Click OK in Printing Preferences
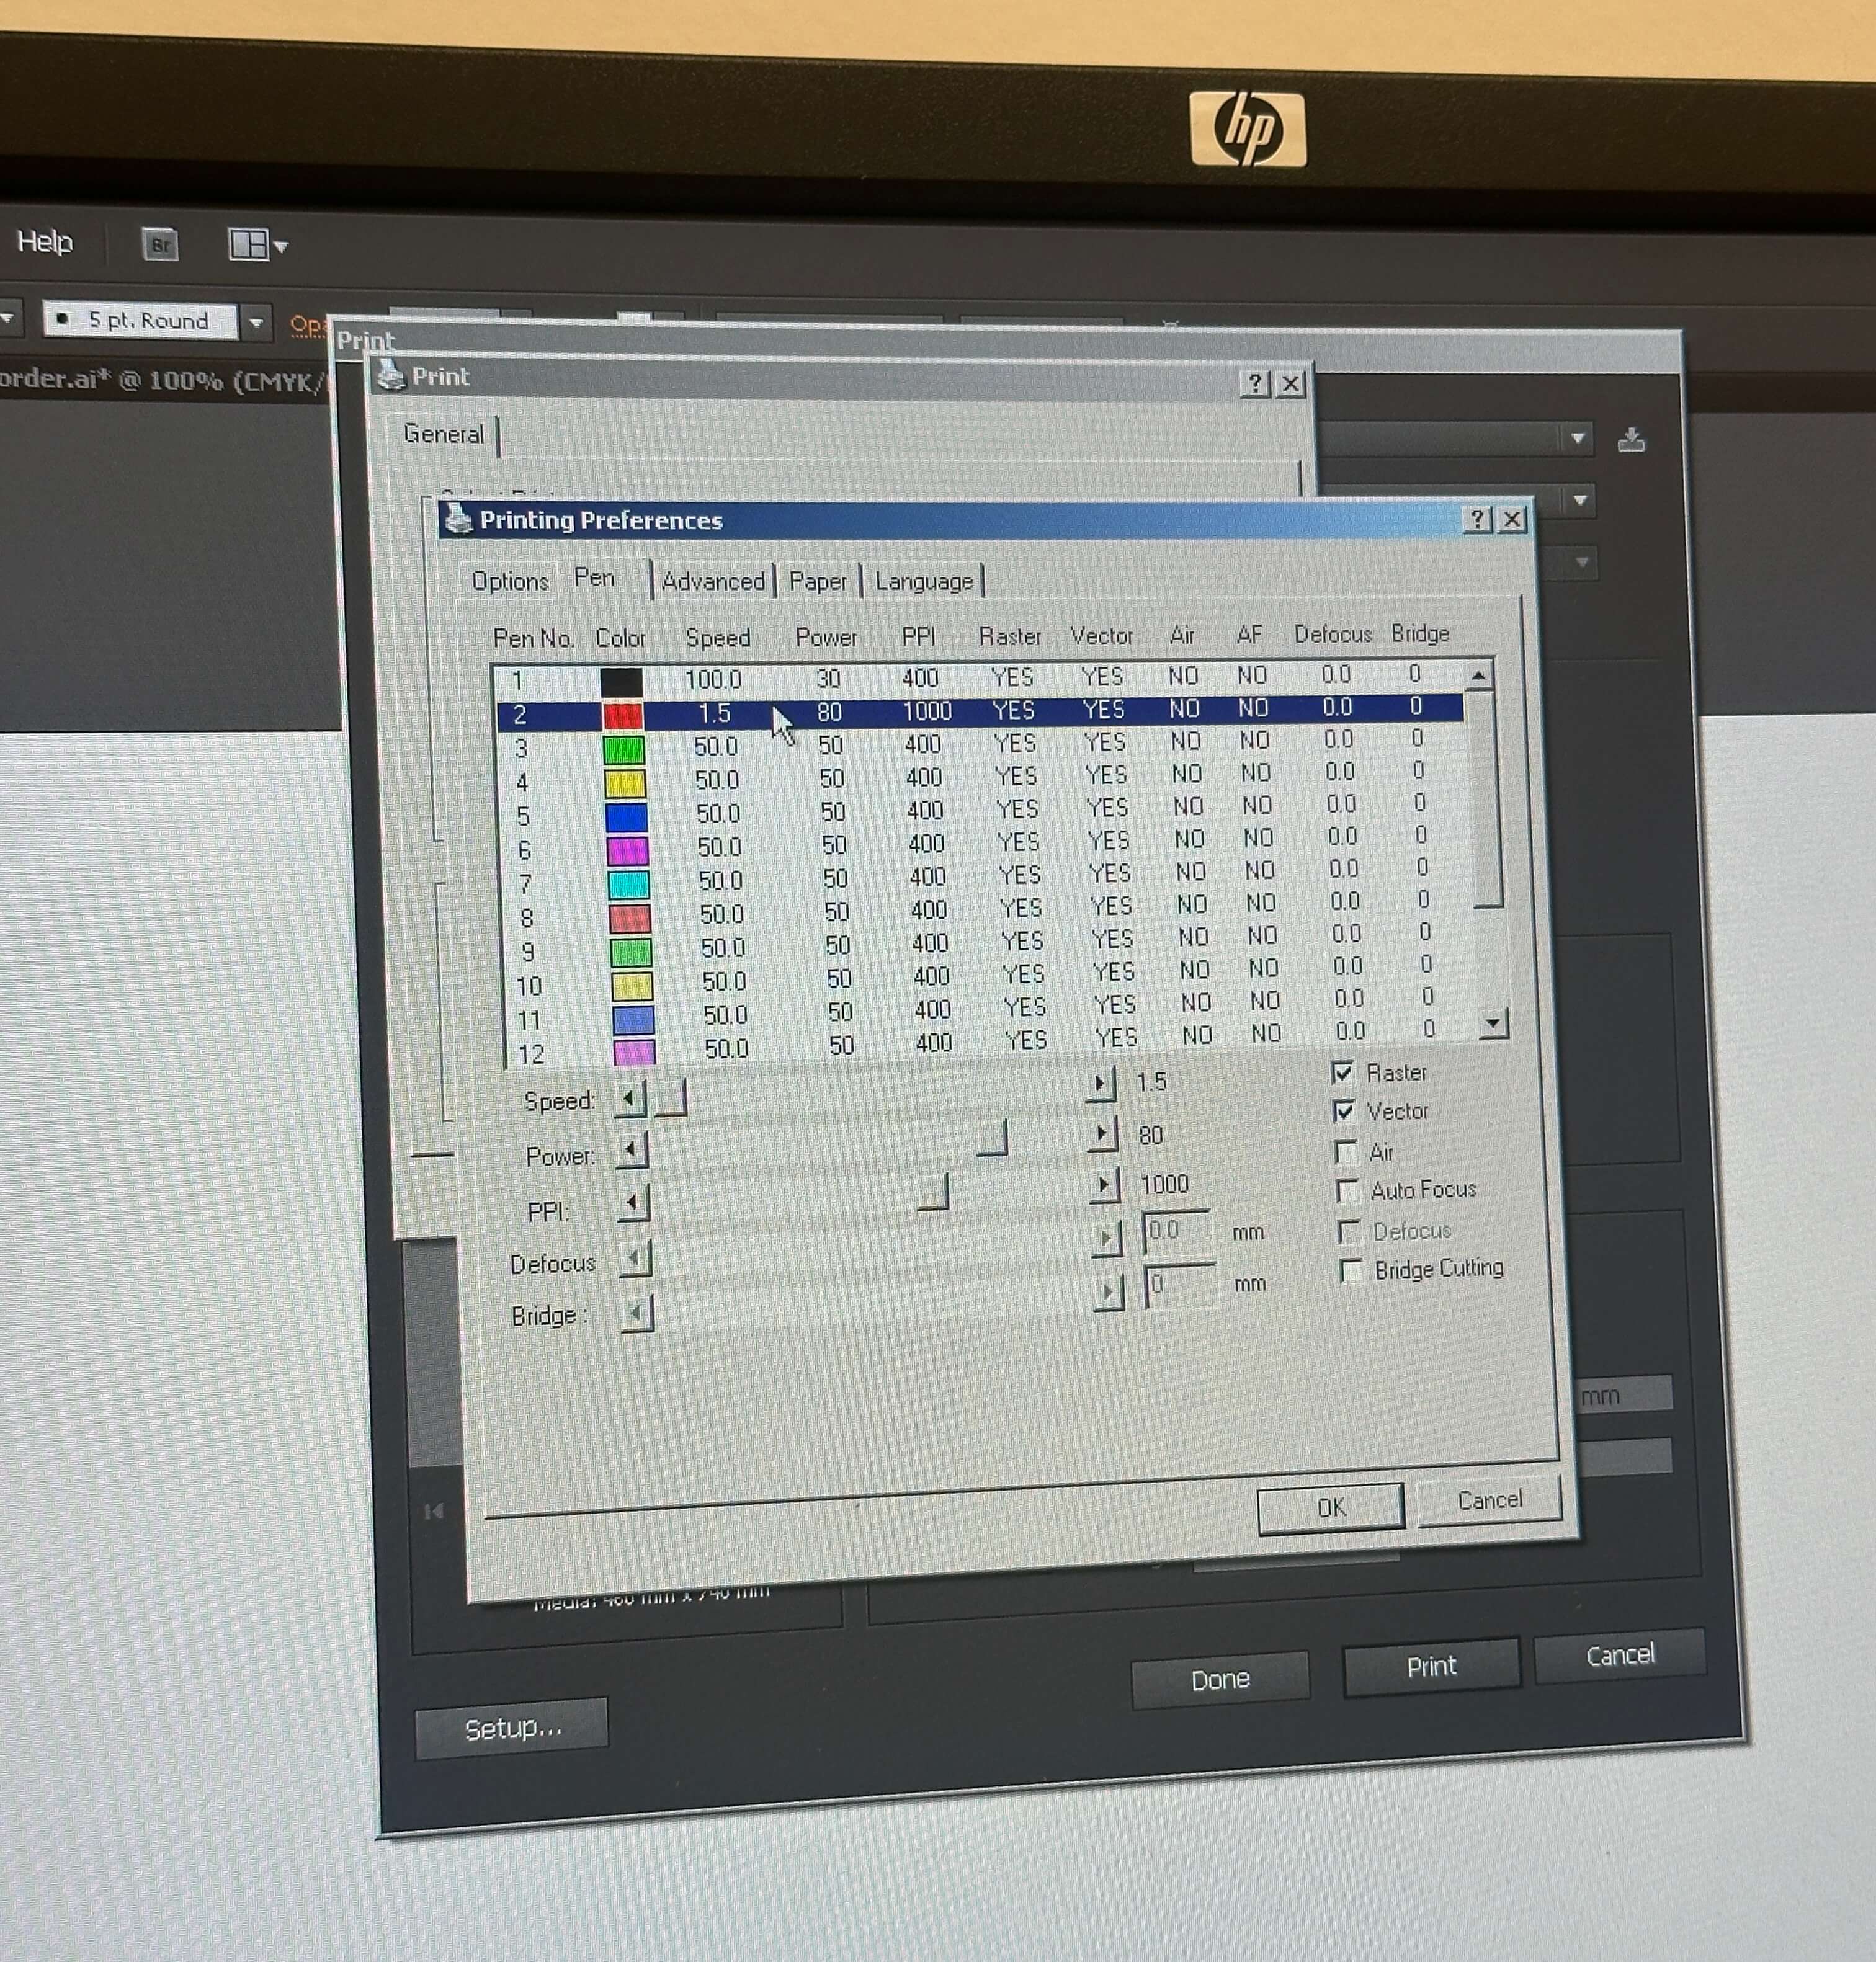Viewport: 1876px width, 1962px height. click(x=1330, y=1507)
